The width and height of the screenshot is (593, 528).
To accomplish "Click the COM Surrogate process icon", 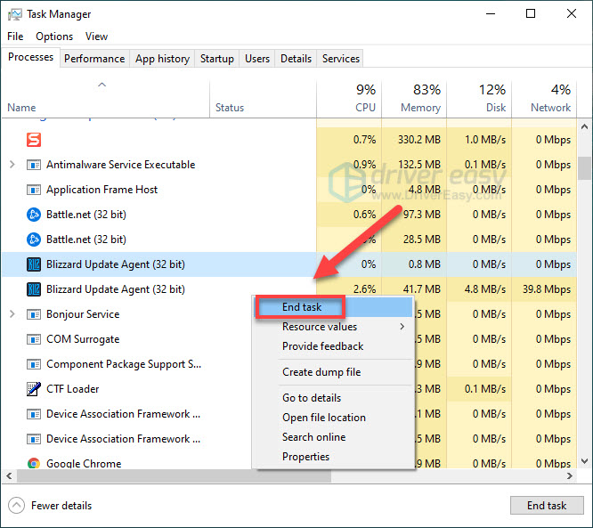I will 34,339.
